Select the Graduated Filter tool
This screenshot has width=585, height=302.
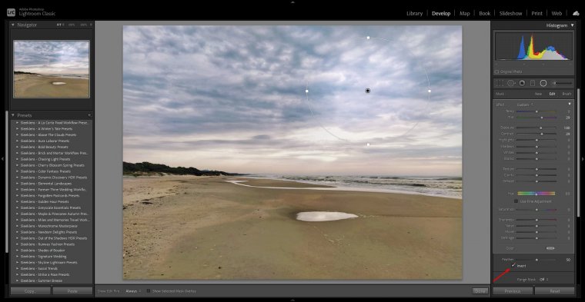533,83
